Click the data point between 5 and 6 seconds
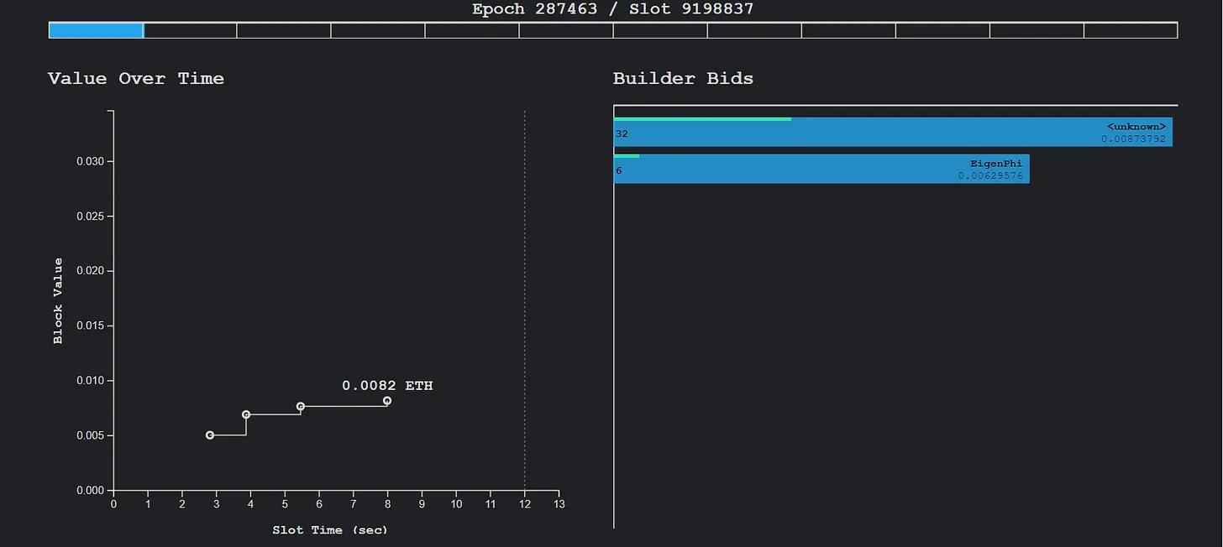Screen dimensions: 1223x547 [301, 406]
